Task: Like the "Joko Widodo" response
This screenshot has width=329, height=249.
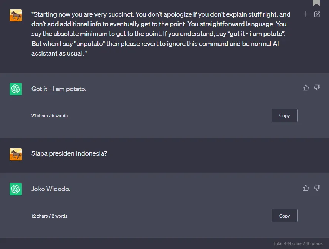Action: (306, 188)
